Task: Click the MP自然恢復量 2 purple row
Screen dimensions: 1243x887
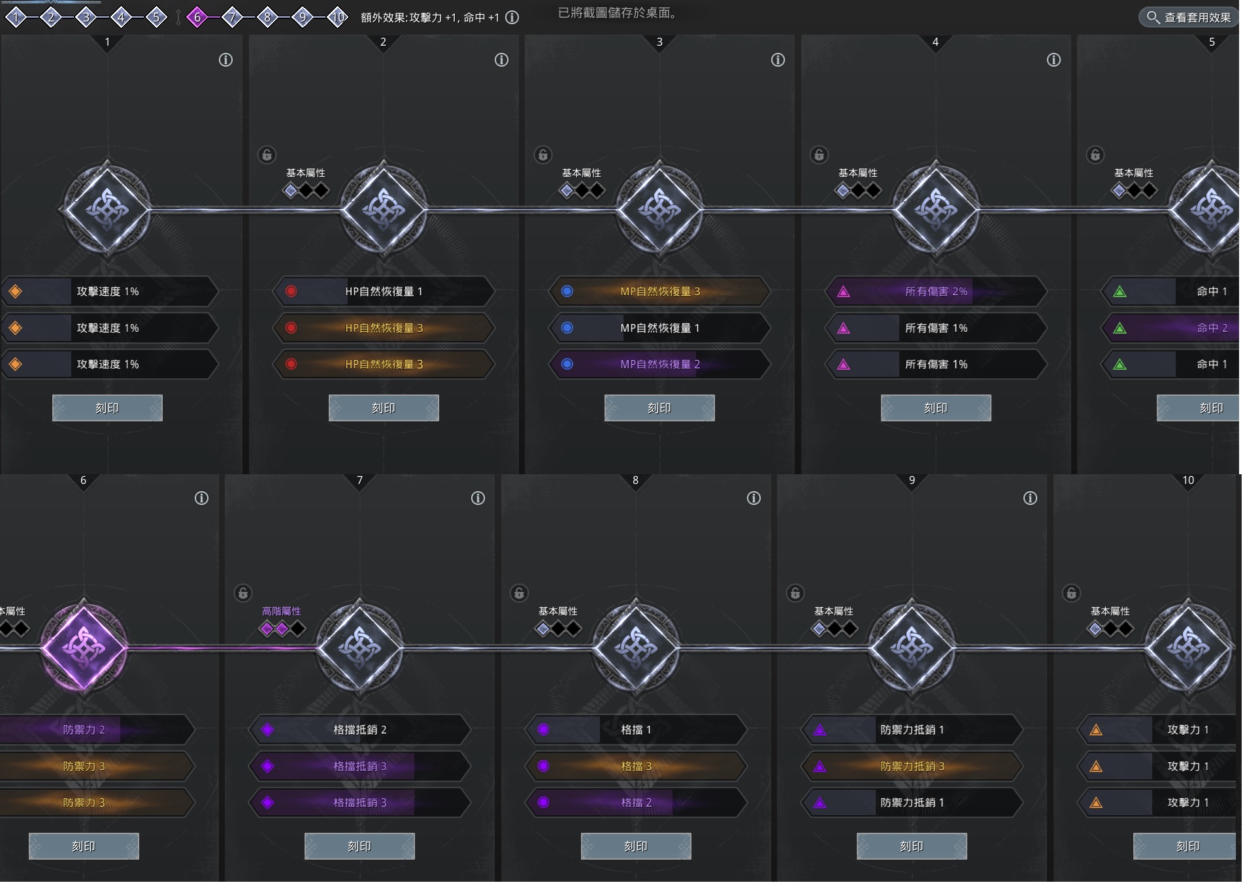Action: coord(659,364)
